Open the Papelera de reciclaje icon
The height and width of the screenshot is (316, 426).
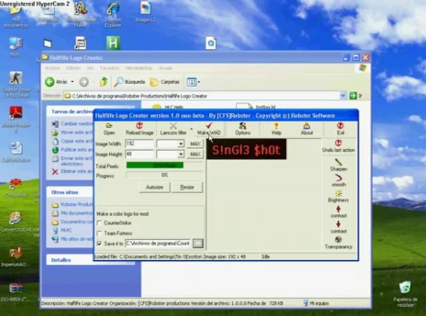coord(405,294)
